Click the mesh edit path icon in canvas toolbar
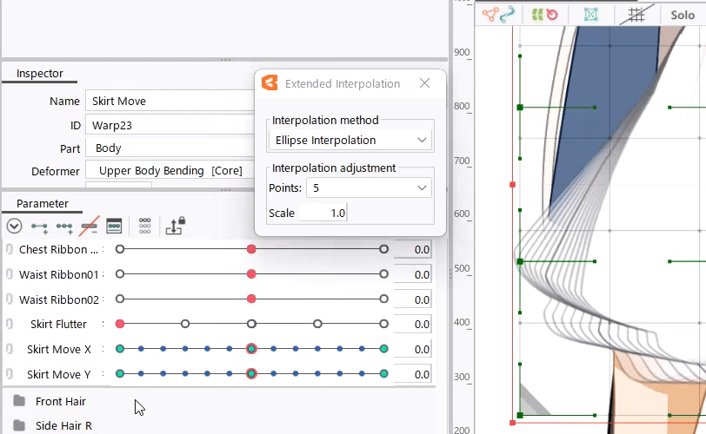 click(x=490, y=15)
